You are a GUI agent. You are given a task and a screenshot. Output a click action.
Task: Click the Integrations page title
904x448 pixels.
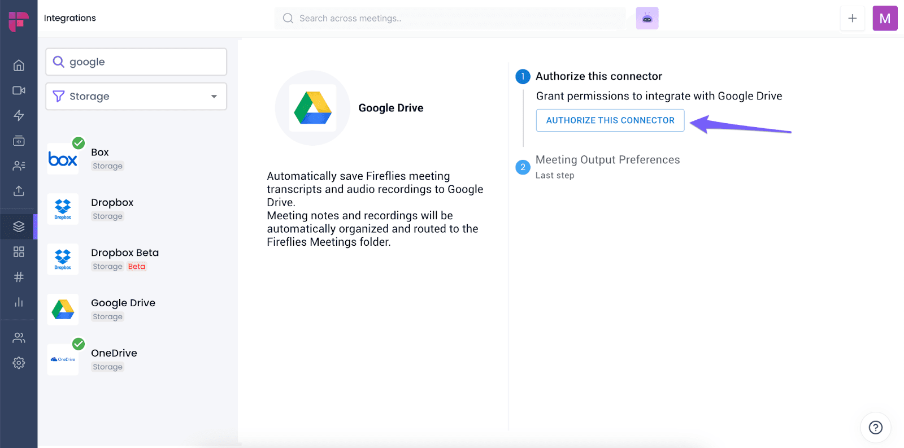click(x=70, y=18)
